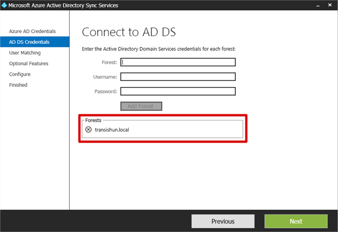Go to the User Matching step

click(x=25, y=53)
